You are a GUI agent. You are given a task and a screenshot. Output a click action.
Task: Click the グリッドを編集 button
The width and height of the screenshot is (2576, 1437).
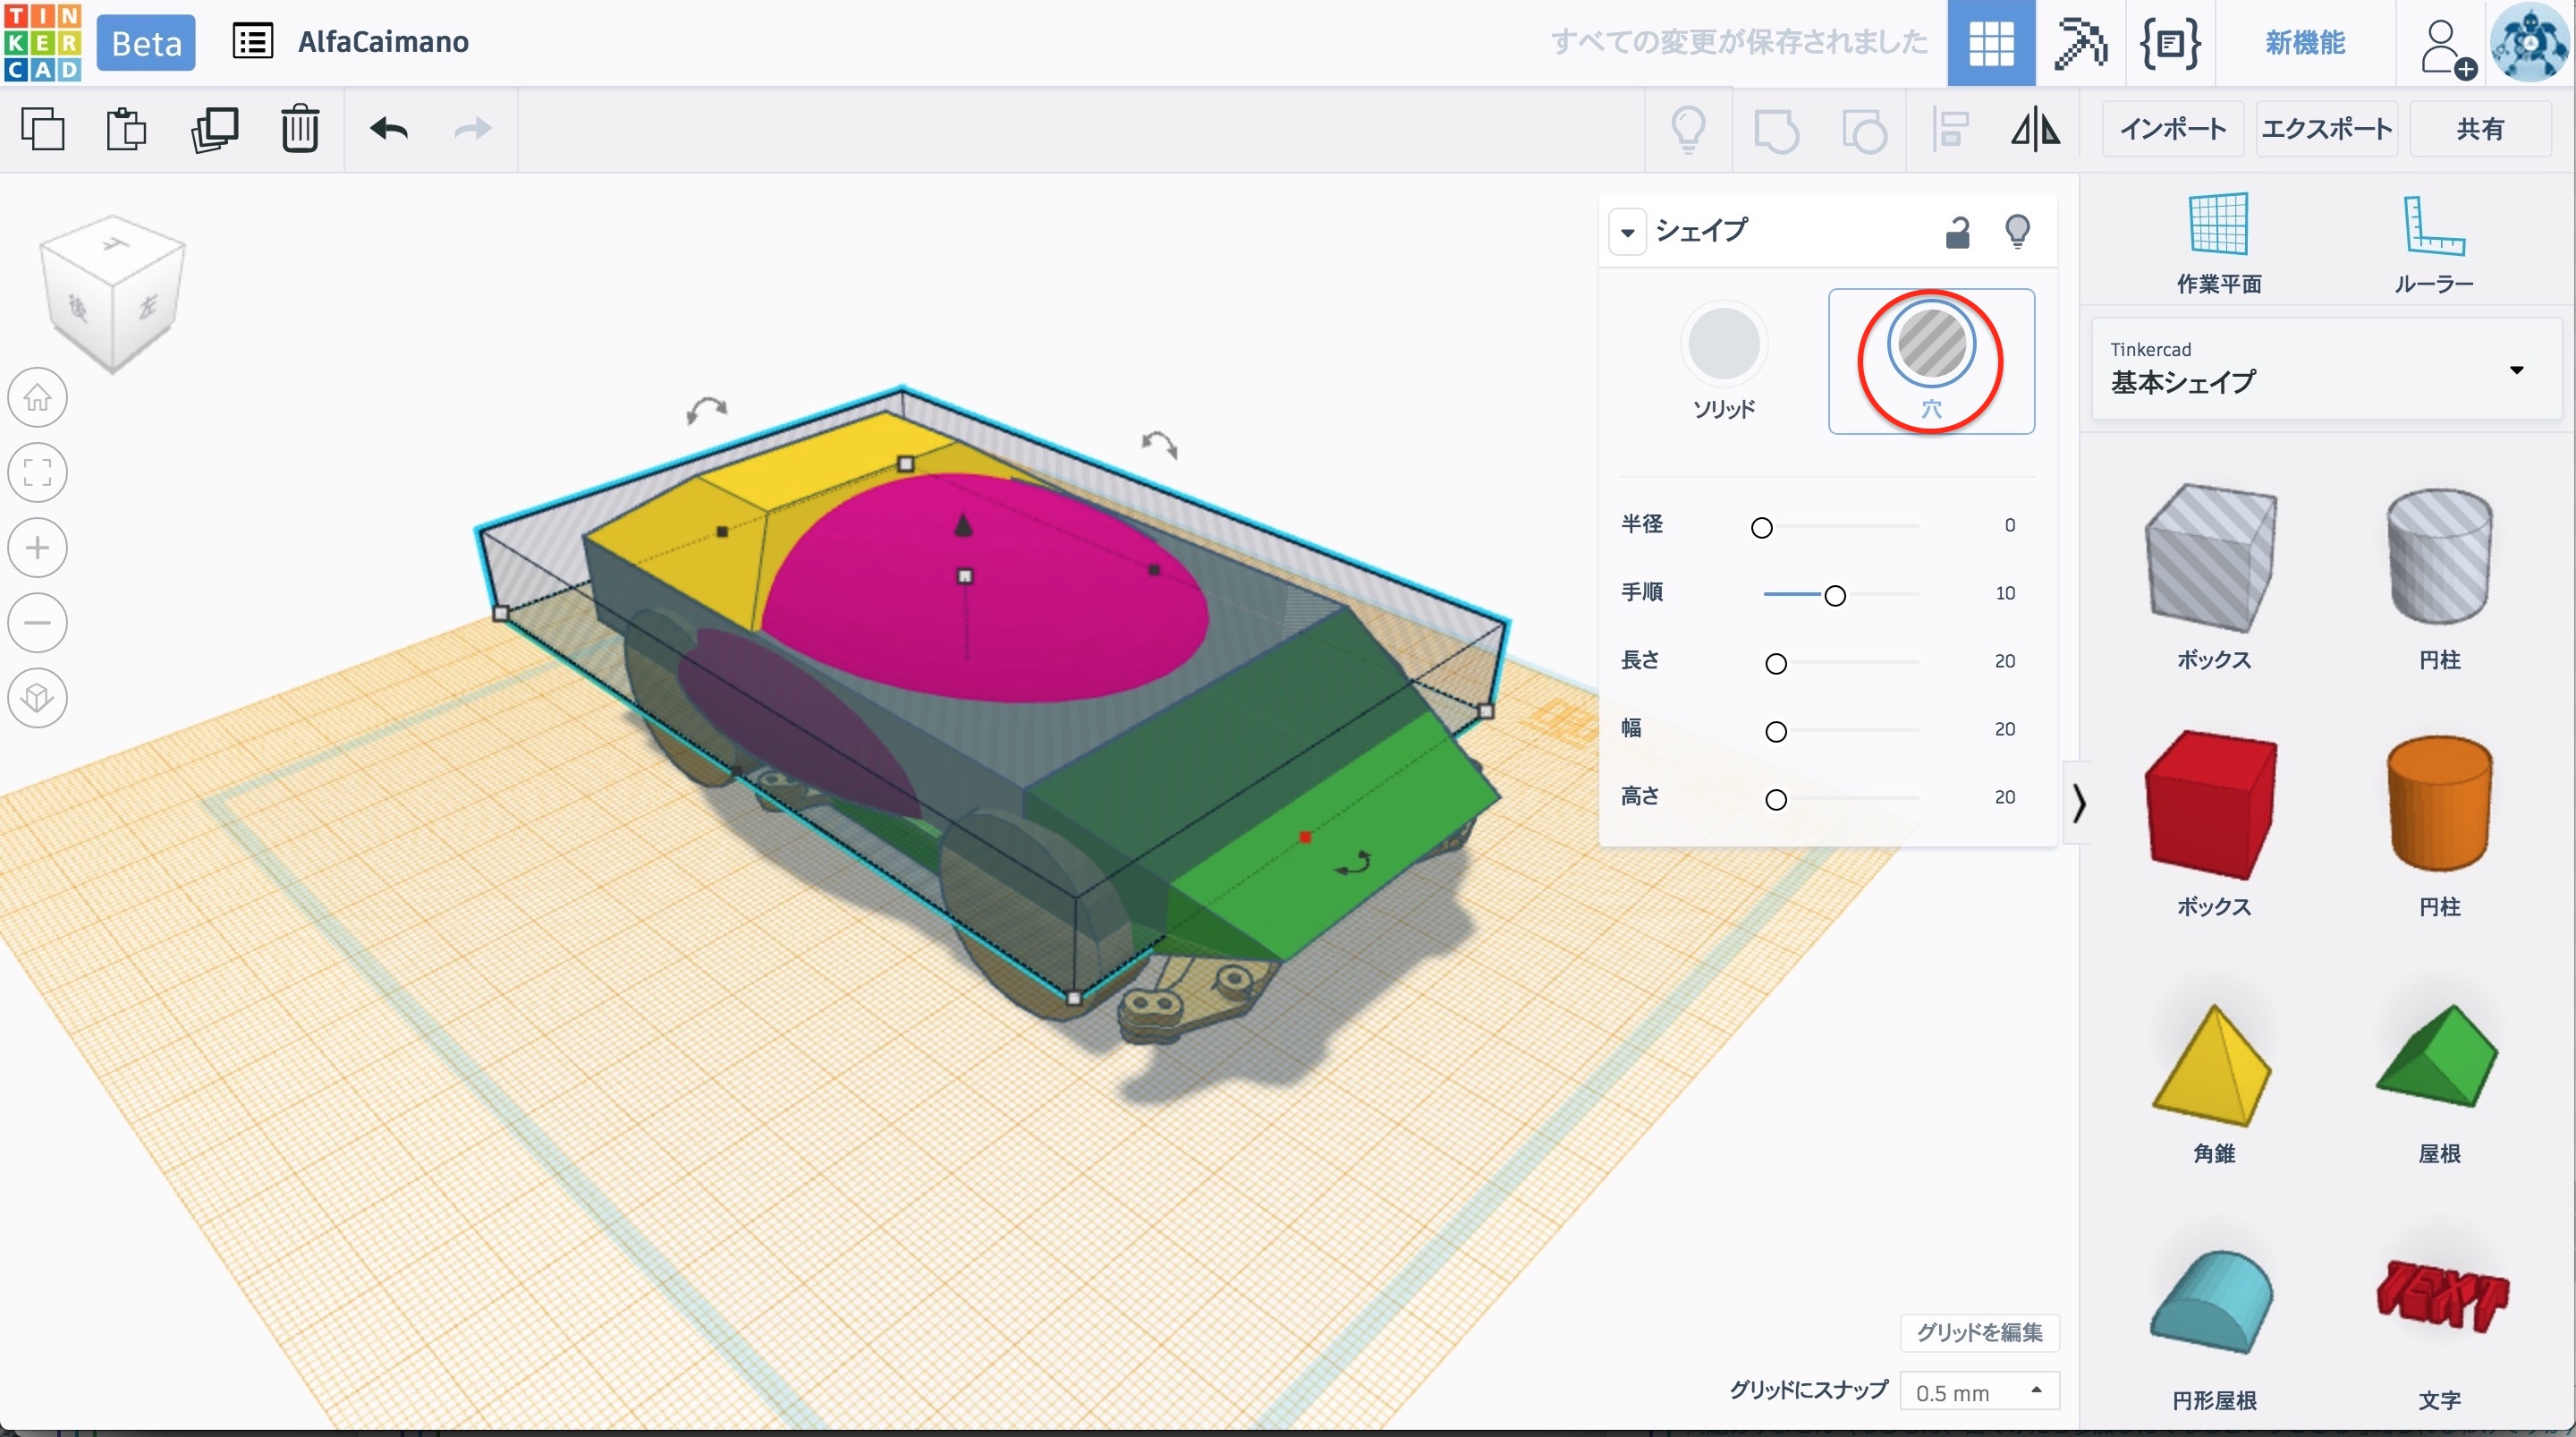pyautogui.click(x=1979, y=1332)
